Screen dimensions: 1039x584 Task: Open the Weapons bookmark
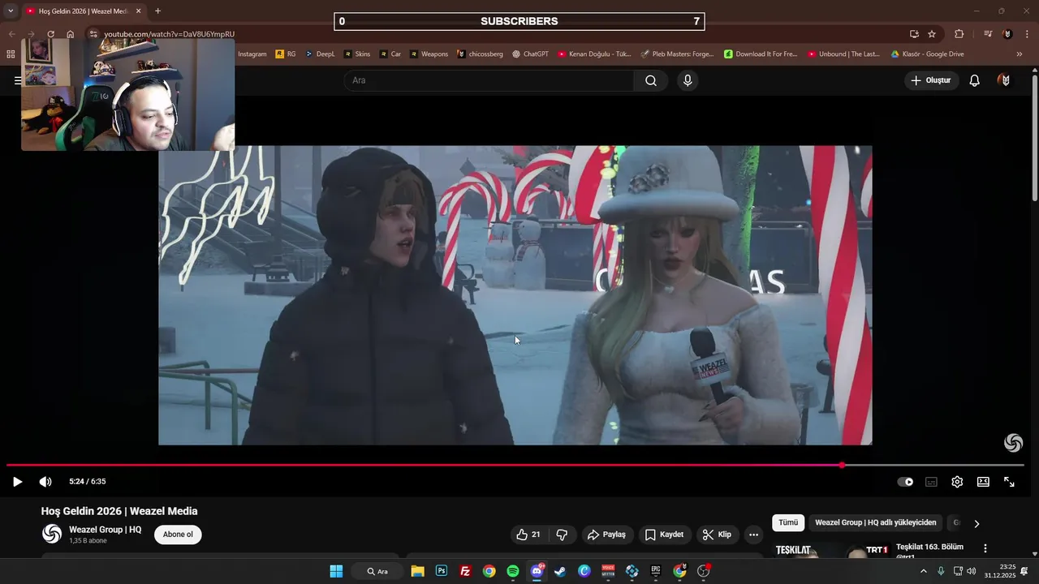[x=429, y=54]
